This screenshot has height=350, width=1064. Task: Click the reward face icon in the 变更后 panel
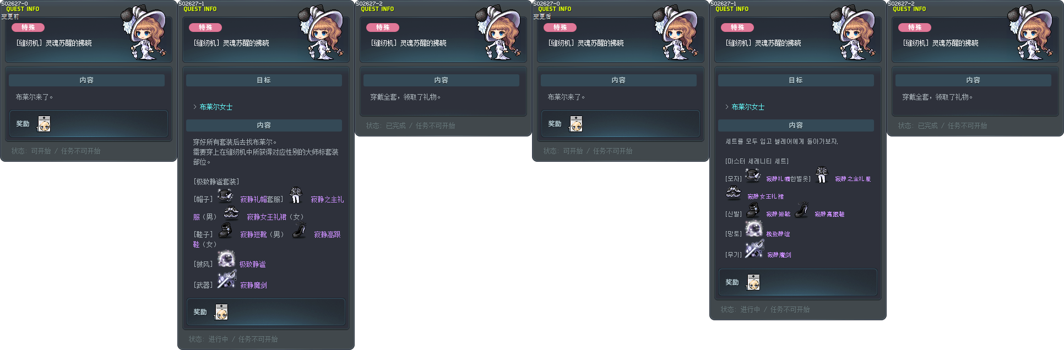click(576, 124)
